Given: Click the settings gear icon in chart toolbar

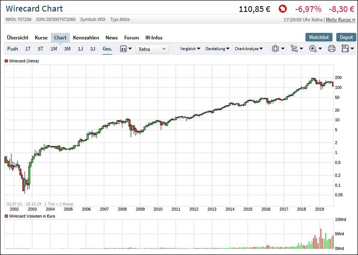Looking at the screenshot, I should (x=275, y=48).
